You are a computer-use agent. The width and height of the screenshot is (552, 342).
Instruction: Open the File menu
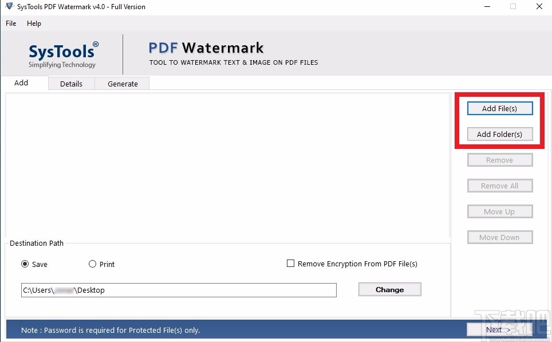coord(10,23)
